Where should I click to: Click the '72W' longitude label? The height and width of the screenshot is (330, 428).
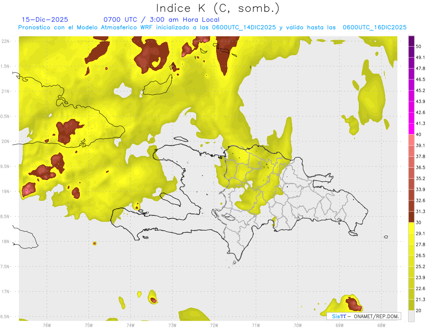[214, 325]
